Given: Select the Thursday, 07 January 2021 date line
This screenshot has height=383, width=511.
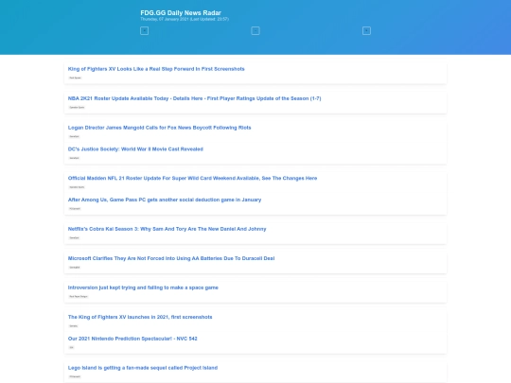Looking at the screenshot, I should click(185, 19).
